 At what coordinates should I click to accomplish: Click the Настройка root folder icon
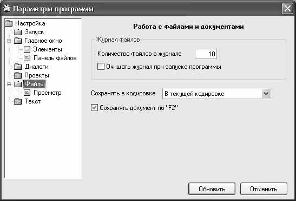(9, 23)
